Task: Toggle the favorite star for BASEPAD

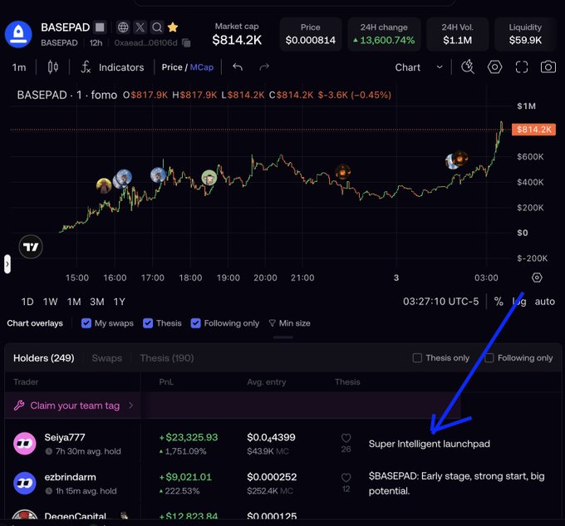Action: (x=173, y=27)
